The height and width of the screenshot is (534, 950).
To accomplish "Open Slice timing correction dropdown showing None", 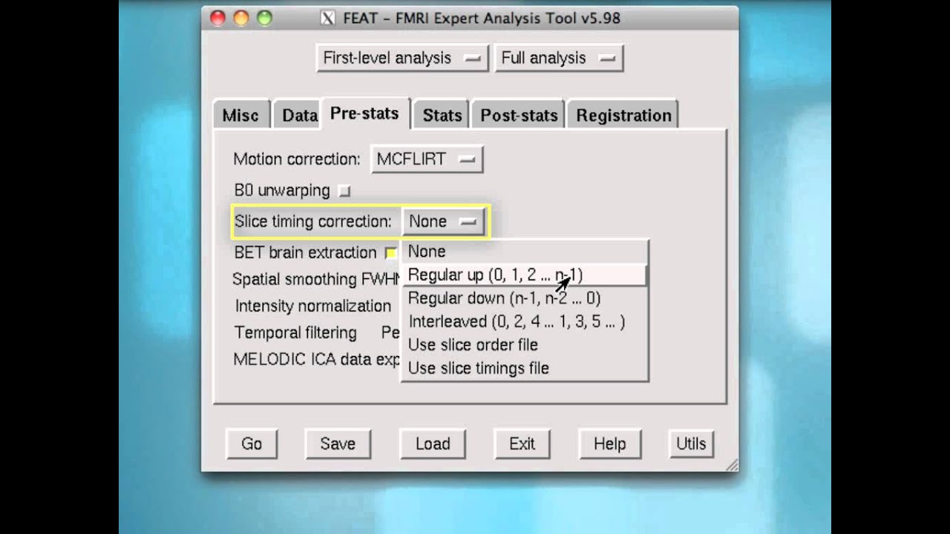I will pyautogui.click(x=443, y=221).
